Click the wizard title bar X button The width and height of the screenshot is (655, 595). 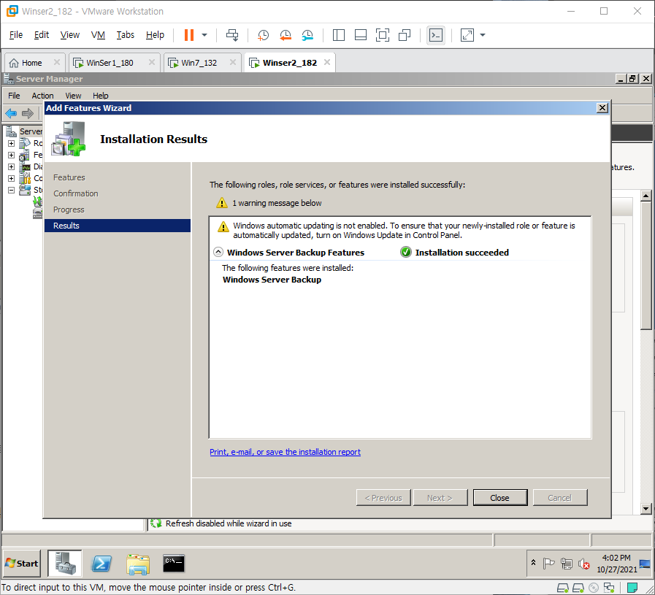[602, 108]
